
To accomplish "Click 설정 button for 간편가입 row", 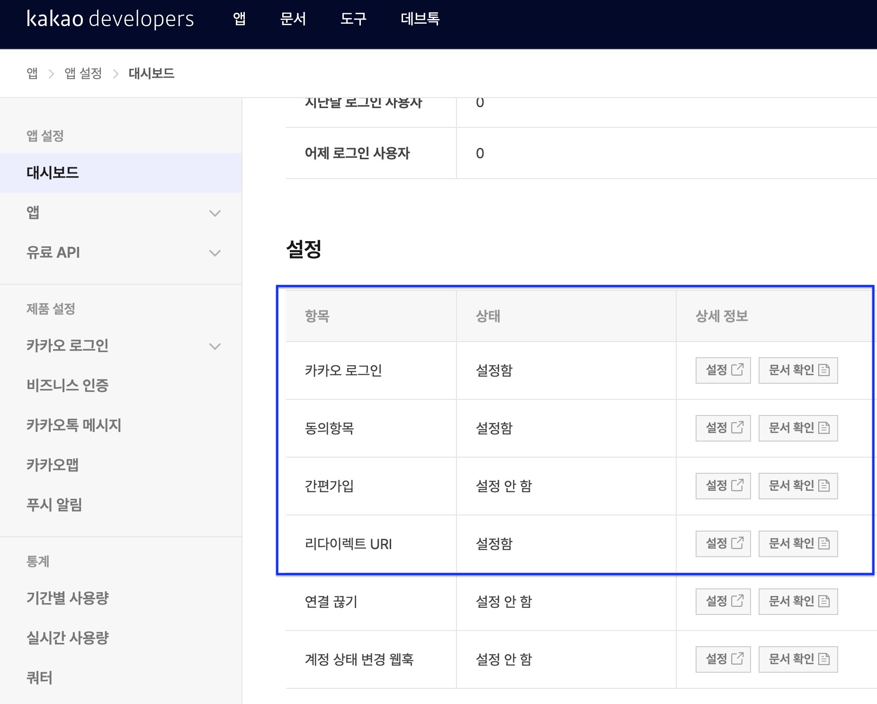I will [x=723, y=486].
